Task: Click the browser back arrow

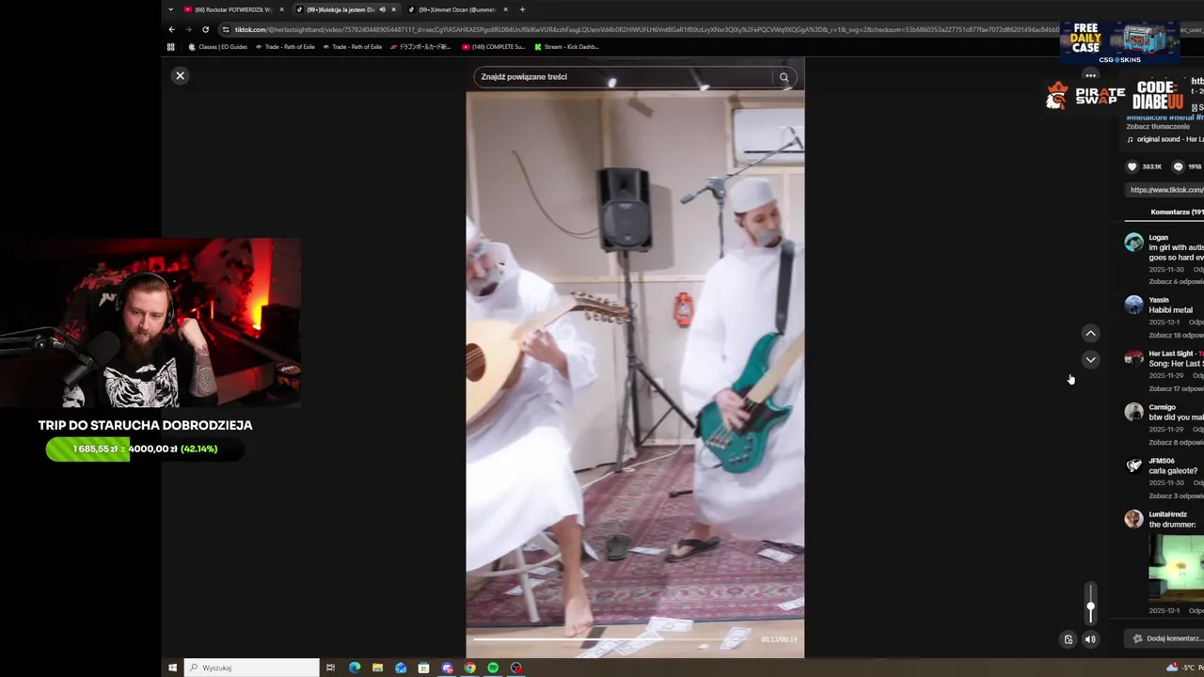Action: pyautogui.click(x=171, y=29)
